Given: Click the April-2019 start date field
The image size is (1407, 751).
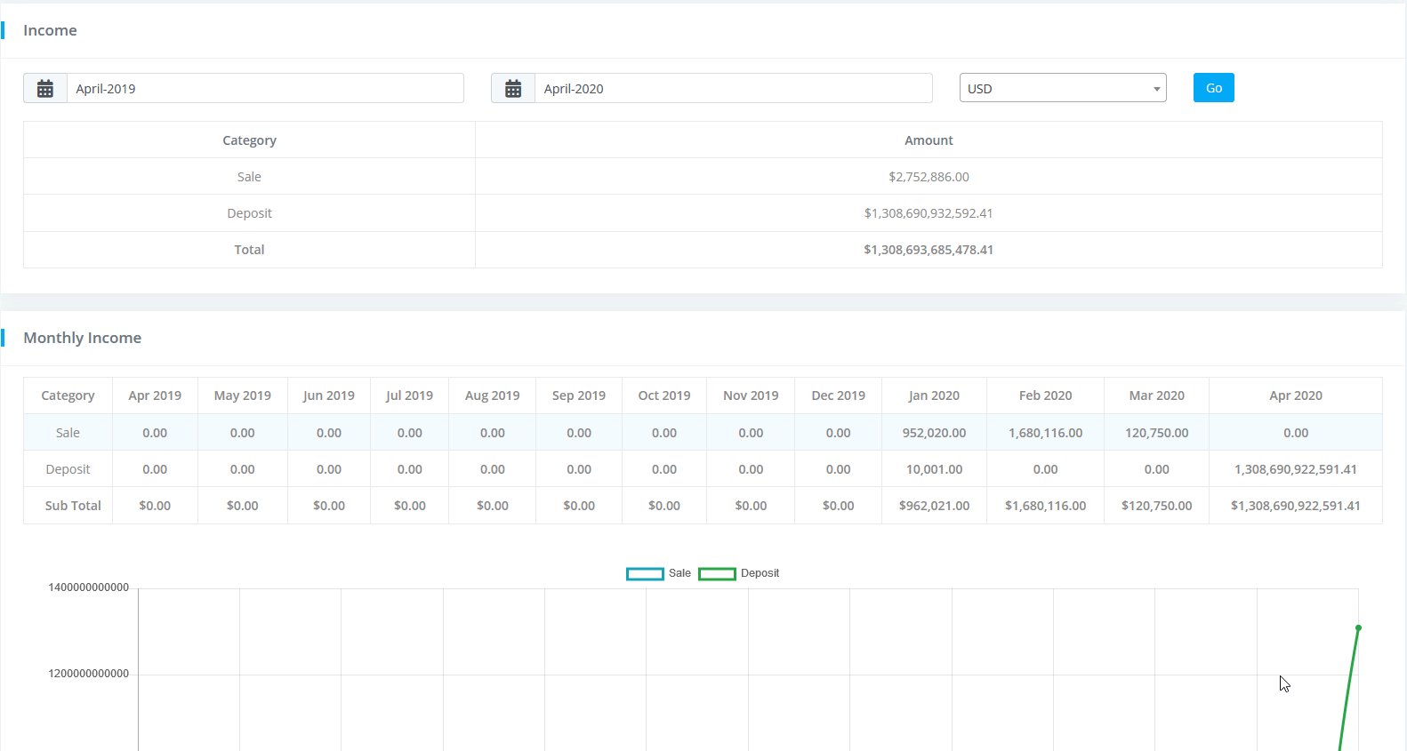Looking at the screenshot, I should [265, 89].
